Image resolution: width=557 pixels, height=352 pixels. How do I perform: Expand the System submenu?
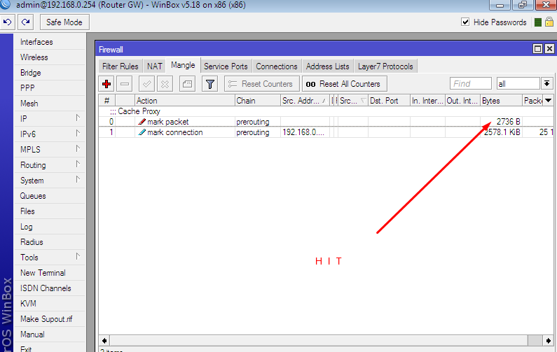pos(78,180)
